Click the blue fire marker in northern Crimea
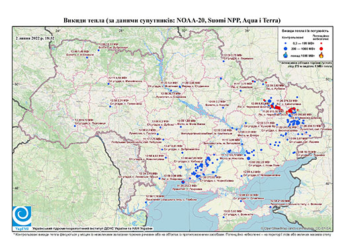 [x=241, y=201]
